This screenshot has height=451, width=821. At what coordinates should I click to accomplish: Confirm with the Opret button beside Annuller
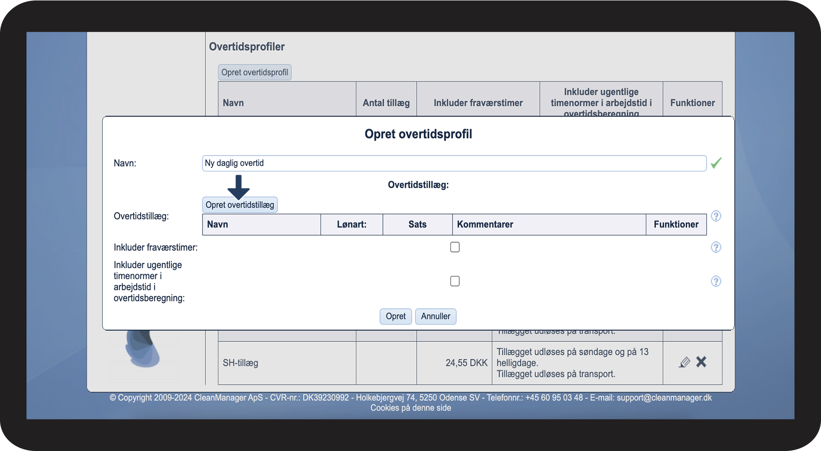pyautogui.click(x=395, y=316)
